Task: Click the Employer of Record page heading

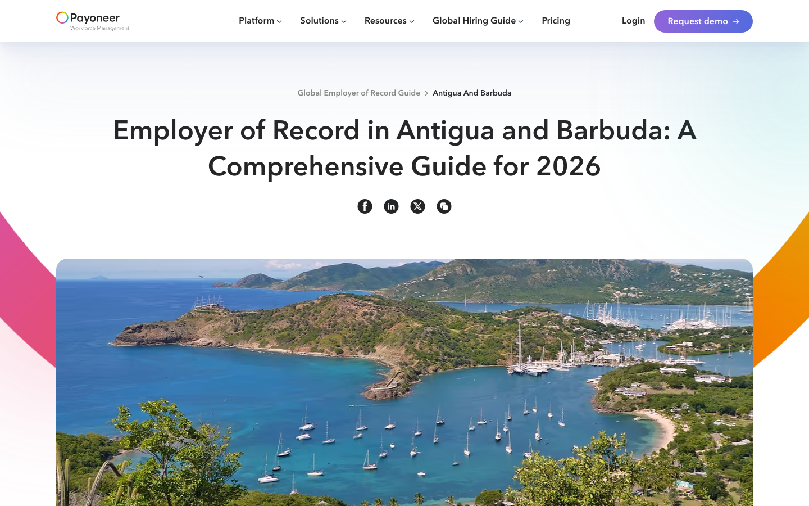Action: point(404,148)
